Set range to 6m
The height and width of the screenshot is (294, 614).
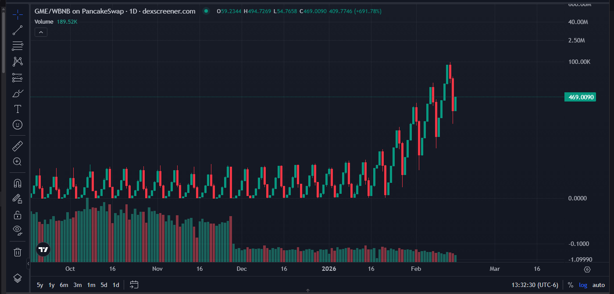tap(64, 285)
